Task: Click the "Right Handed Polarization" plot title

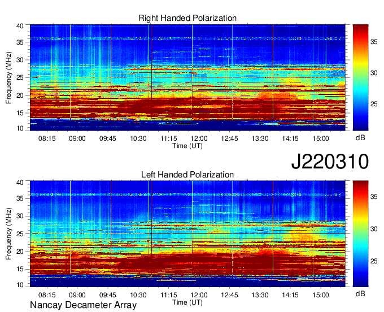Action: [x=187, y=18]
